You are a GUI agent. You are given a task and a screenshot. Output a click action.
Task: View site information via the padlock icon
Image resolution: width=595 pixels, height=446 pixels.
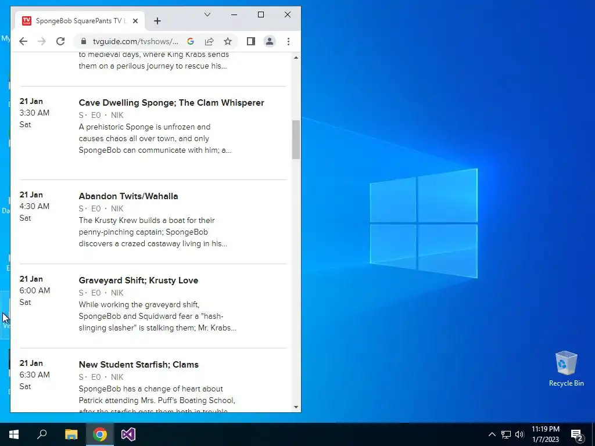point(84,41)
